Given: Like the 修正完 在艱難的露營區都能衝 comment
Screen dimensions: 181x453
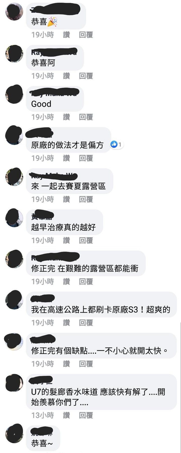Looking at the screenshot, I should point(66,282).
